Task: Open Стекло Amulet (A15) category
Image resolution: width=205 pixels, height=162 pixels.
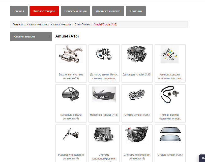Action: pyautogui.click(x=170, y=155)
